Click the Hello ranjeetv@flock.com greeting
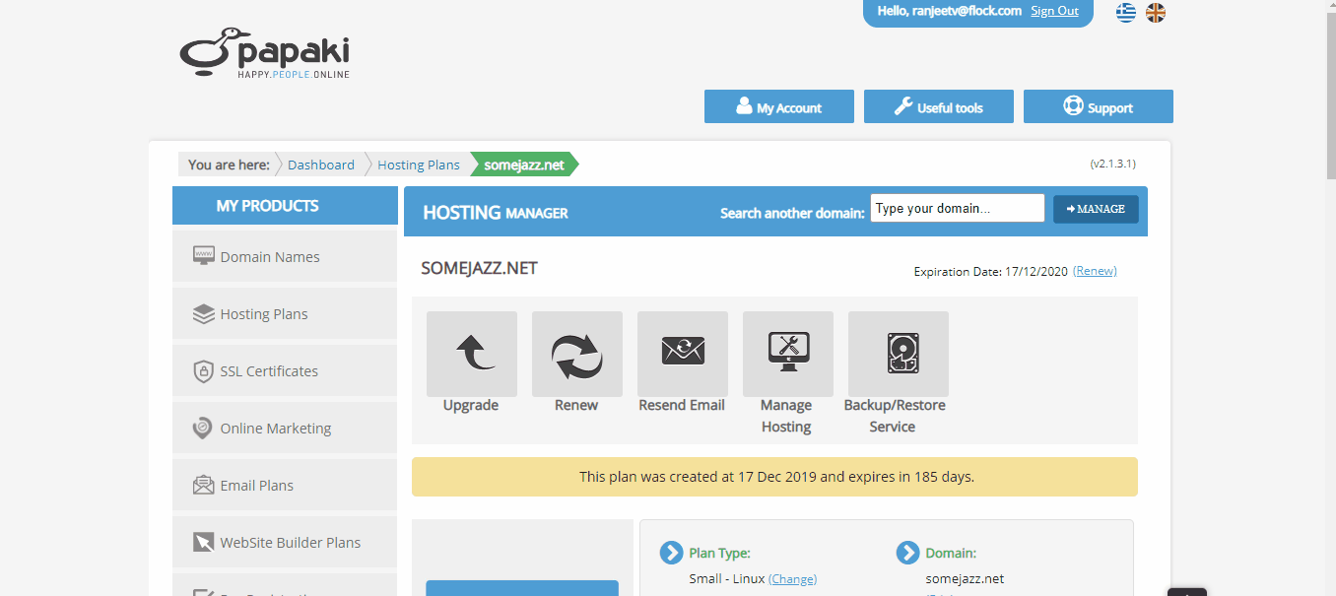 point(949,11)
